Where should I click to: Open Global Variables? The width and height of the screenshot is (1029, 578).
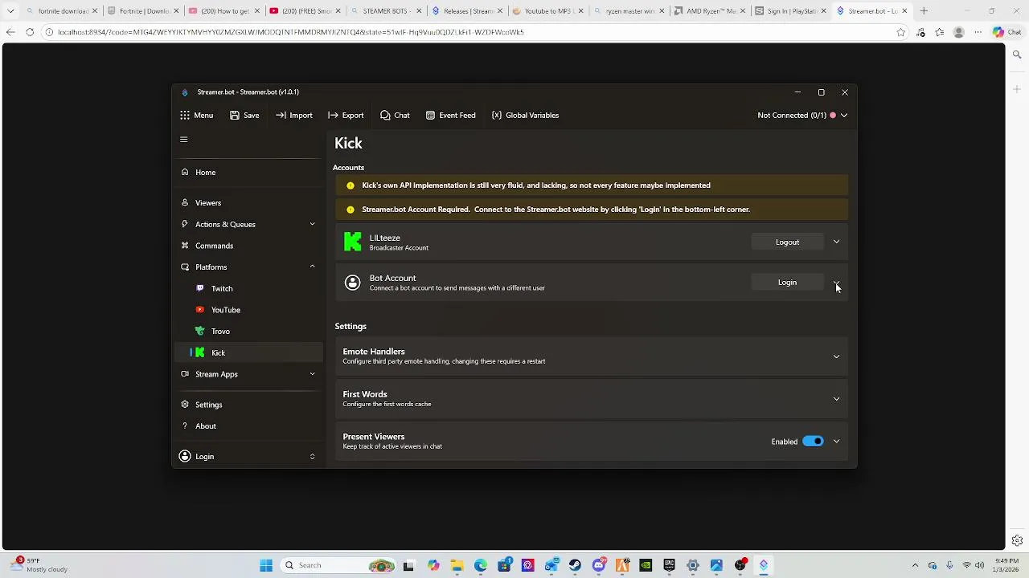click(x=525, y=116)
